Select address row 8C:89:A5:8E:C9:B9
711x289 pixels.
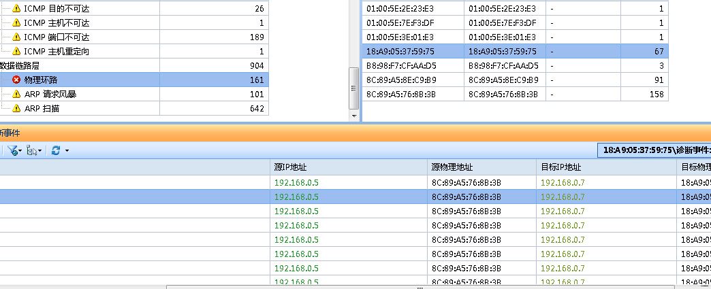pyautogui.click(x=515, y=80)
